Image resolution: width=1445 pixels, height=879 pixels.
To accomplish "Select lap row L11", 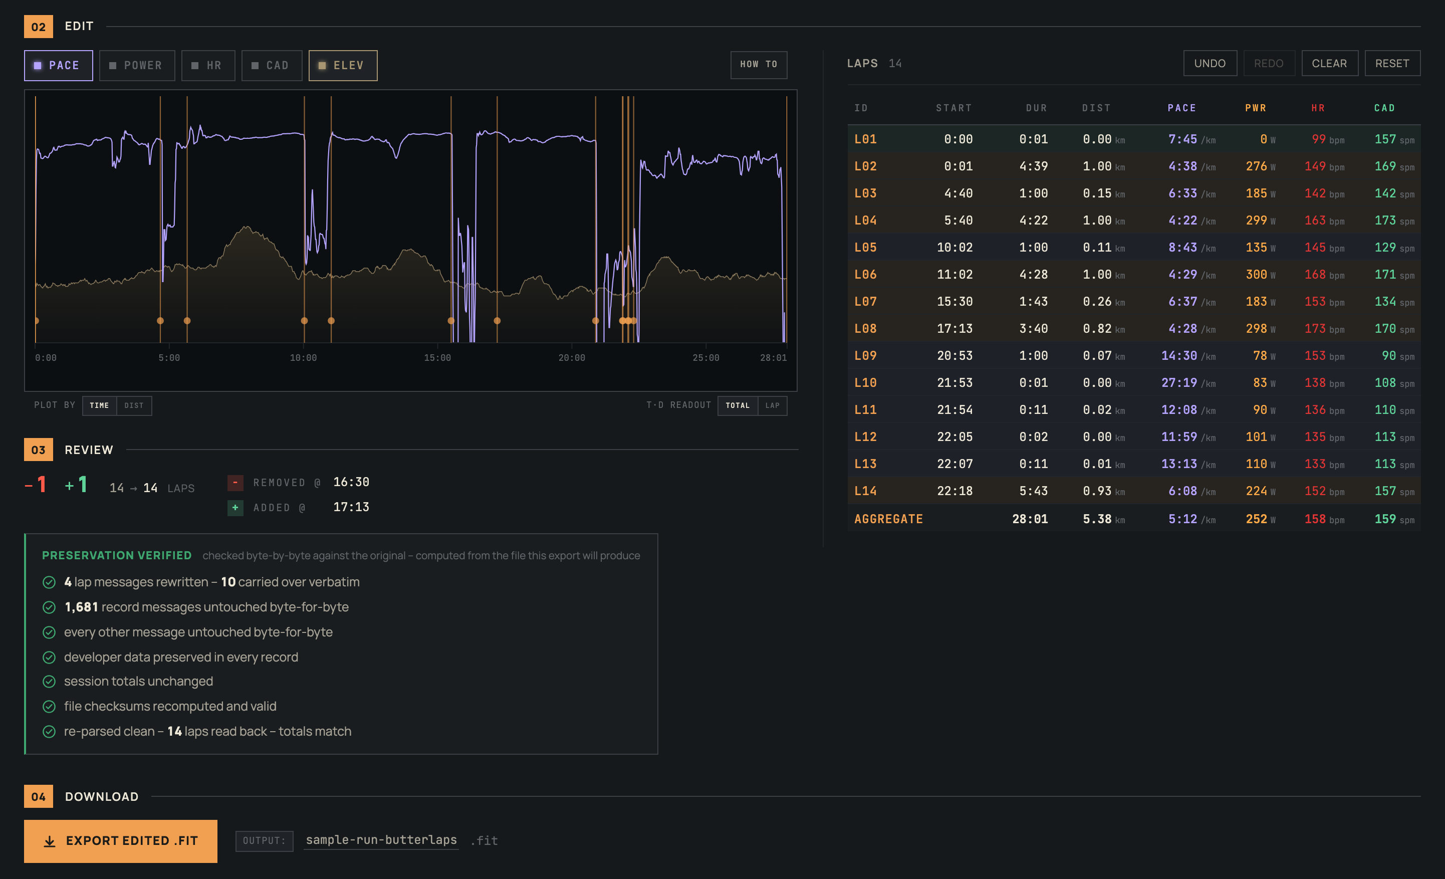I will click(x=1133, y=409).
